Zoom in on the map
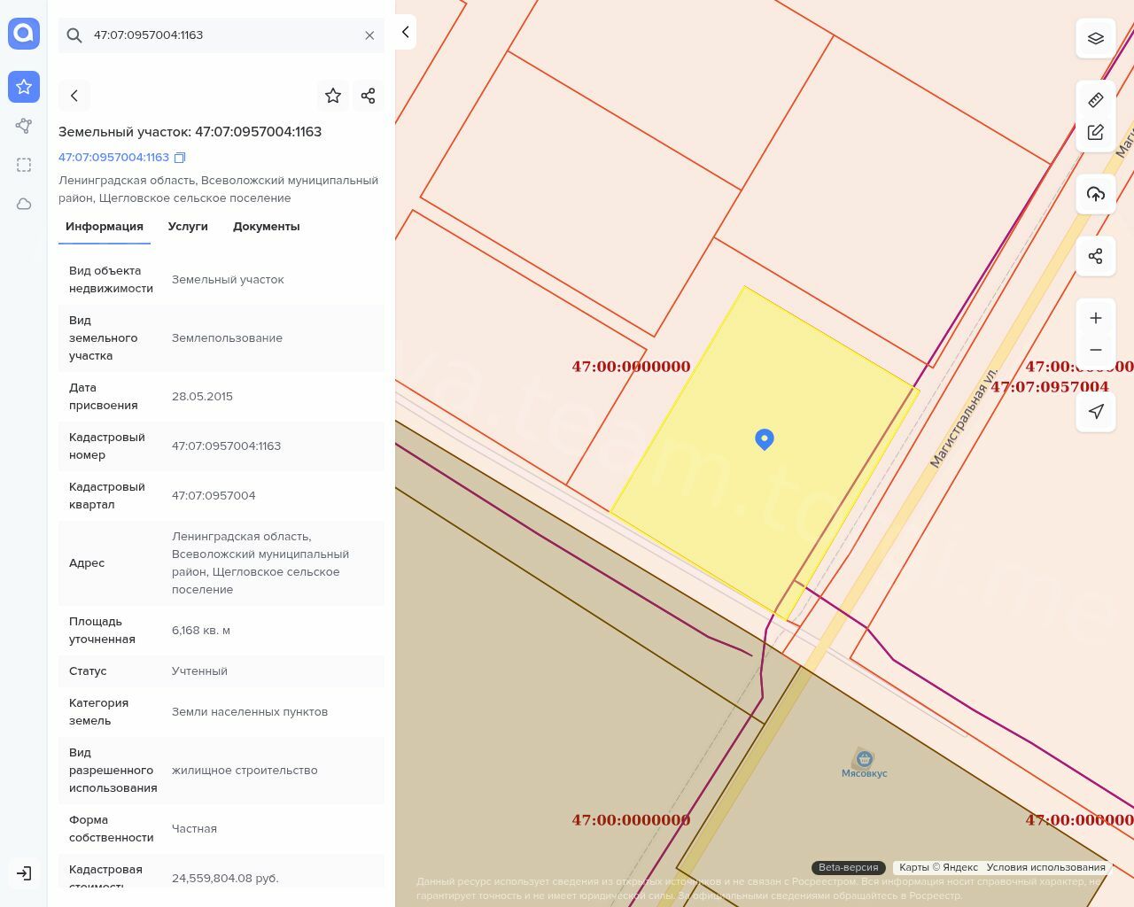1134x907 pixels. click(1096, 318)
